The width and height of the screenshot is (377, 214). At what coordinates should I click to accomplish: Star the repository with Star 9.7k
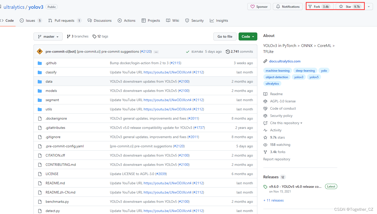pyautogui.click(x=350, y=6)
